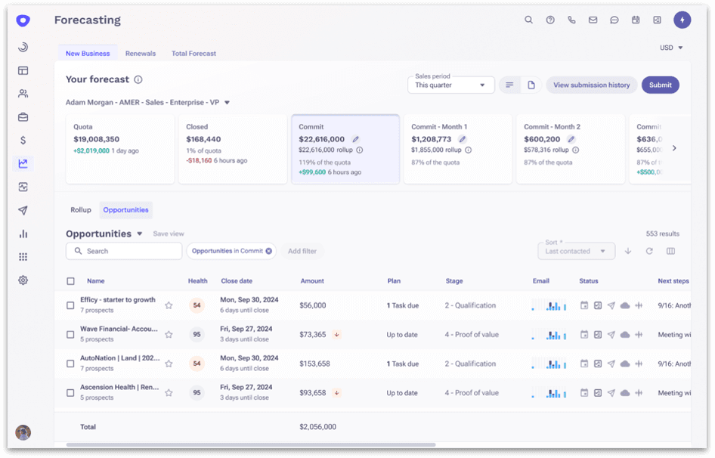Viewport: 715px width, 458px height.
Task: Switch to the Renewals tab
Action: 141,54
